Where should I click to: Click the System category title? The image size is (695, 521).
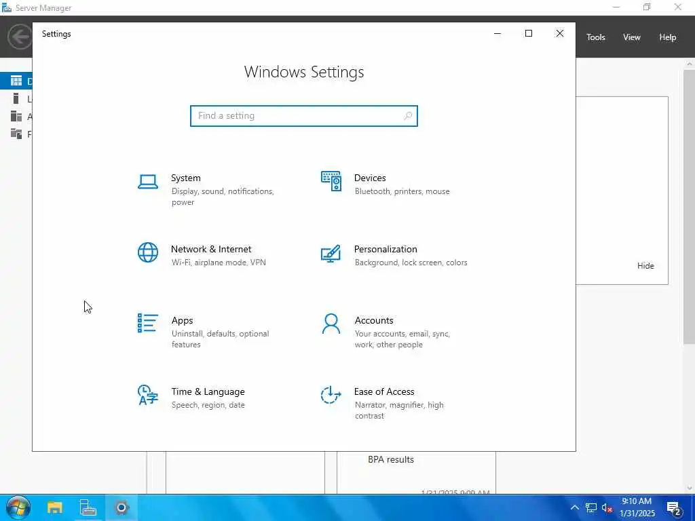pos(186,178)
